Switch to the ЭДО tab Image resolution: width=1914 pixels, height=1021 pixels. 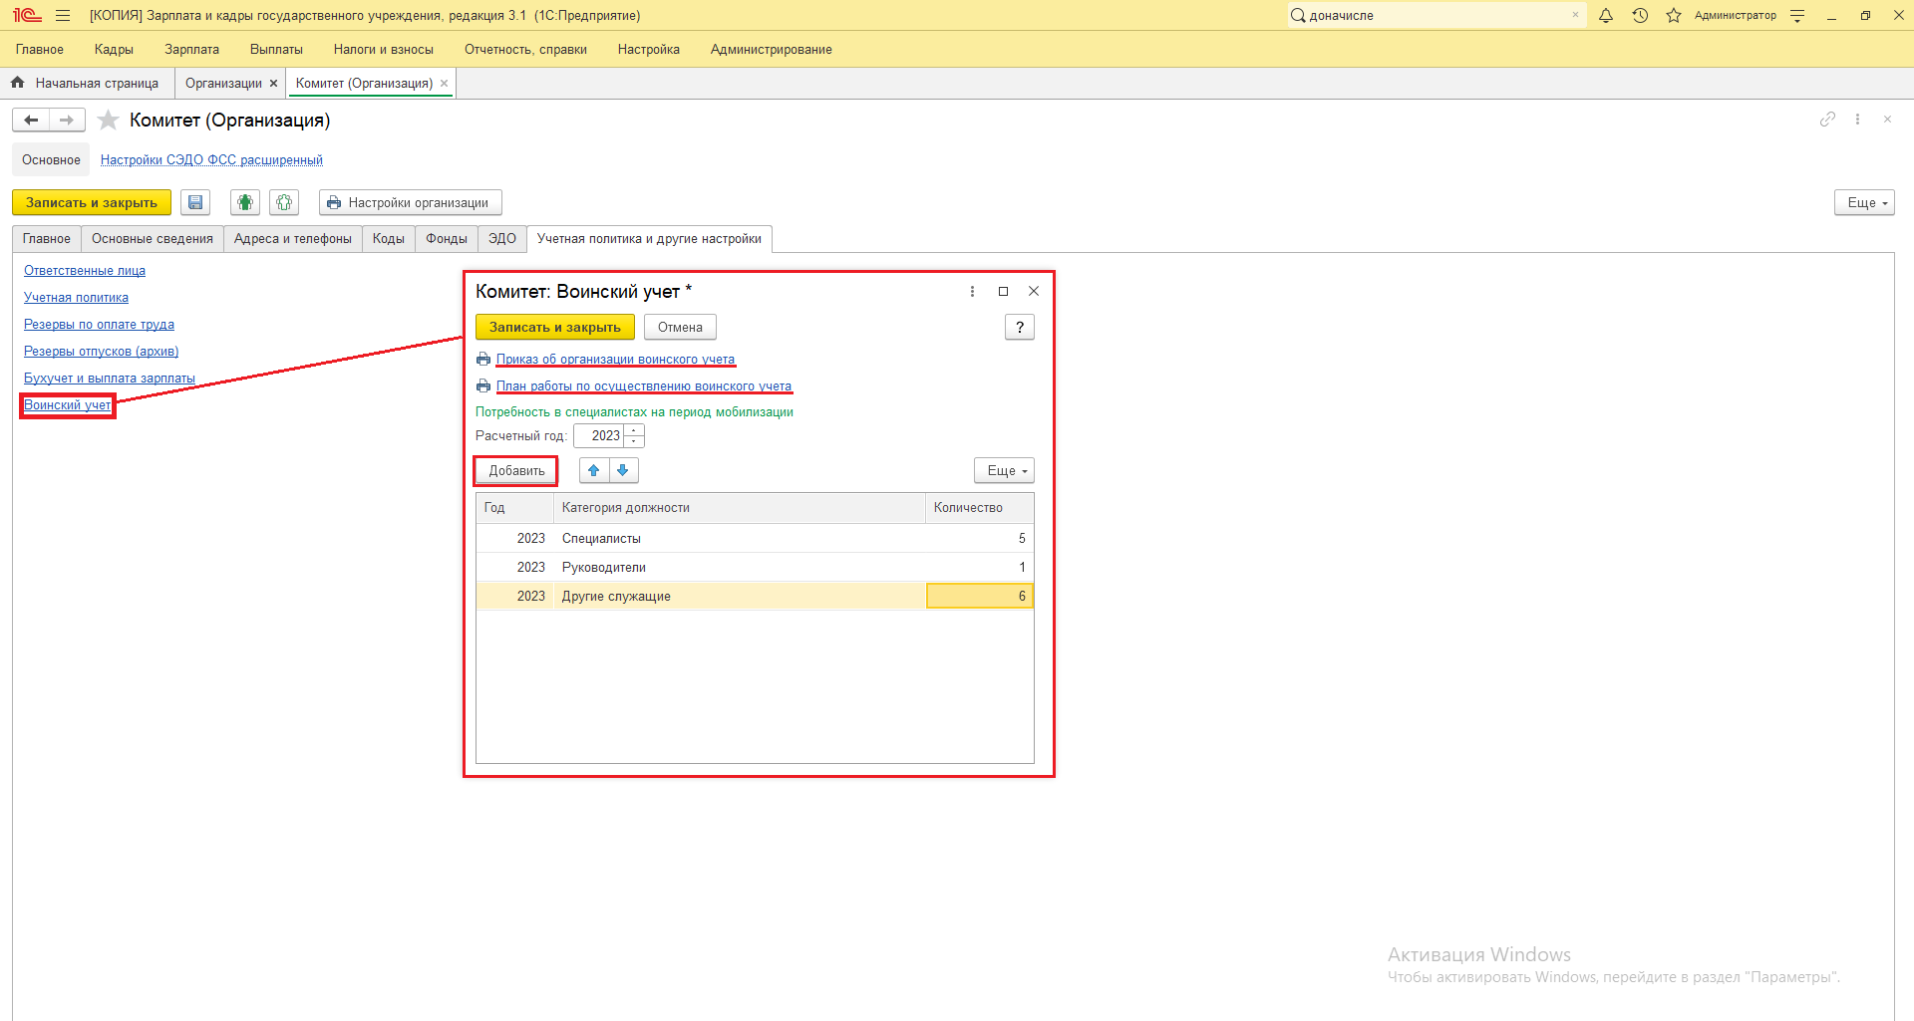[502, 239]
